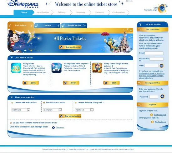The height and width of the screenshot is (153, 172).
Task: Focus the Password input field
Action: (154, 97)
